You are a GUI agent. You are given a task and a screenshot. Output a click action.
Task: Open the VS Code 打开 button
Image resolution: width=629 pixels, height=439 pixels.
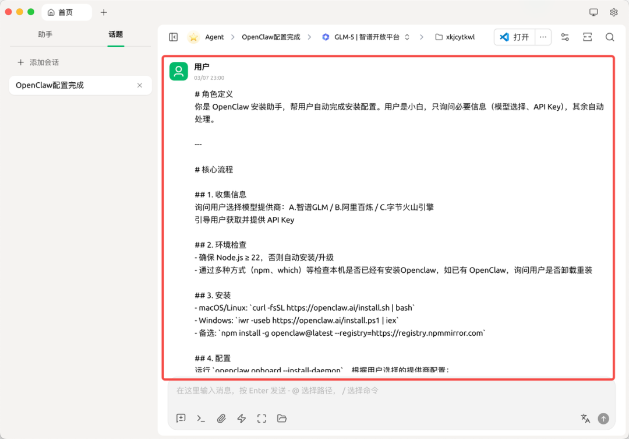coord(514,37)
